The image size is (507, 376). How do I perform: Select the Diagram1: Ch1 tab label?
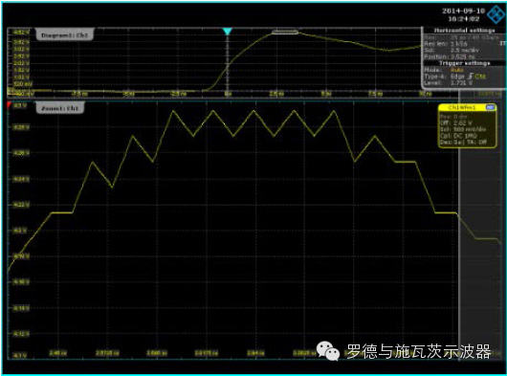coord(65,34)
